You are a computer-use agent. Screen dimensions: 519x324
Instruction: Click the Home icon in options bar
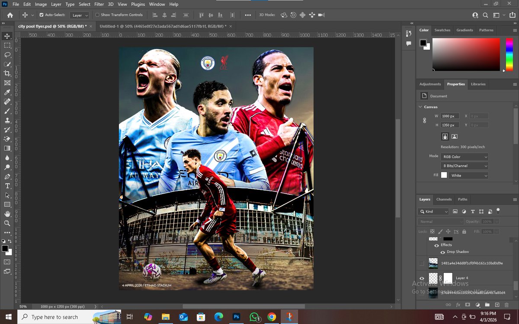[10, 15]
